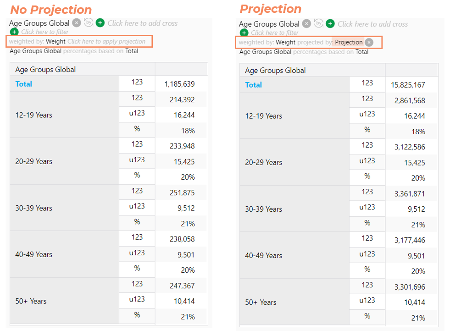Viewport: 450px width, 335px height.
Task: Select the blue Total link in the left table
Action: [x=23, y=84]
